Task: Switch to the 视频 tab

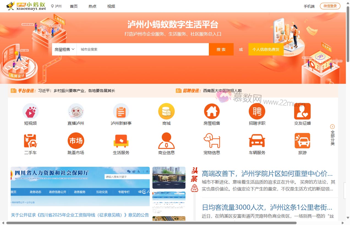Action: [x=111, y=6]
